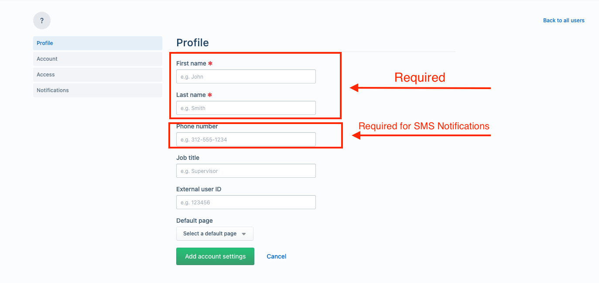
Task: Click the red asterisk next to Last name
Action: coord(210,95)
